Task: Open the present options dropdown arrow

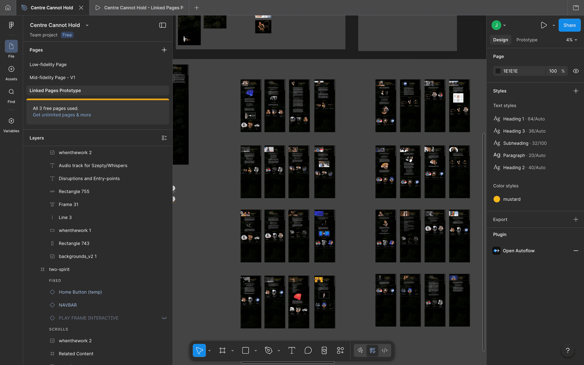Action: coord(554,25)
